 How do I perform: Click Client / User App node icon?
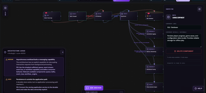45,15
